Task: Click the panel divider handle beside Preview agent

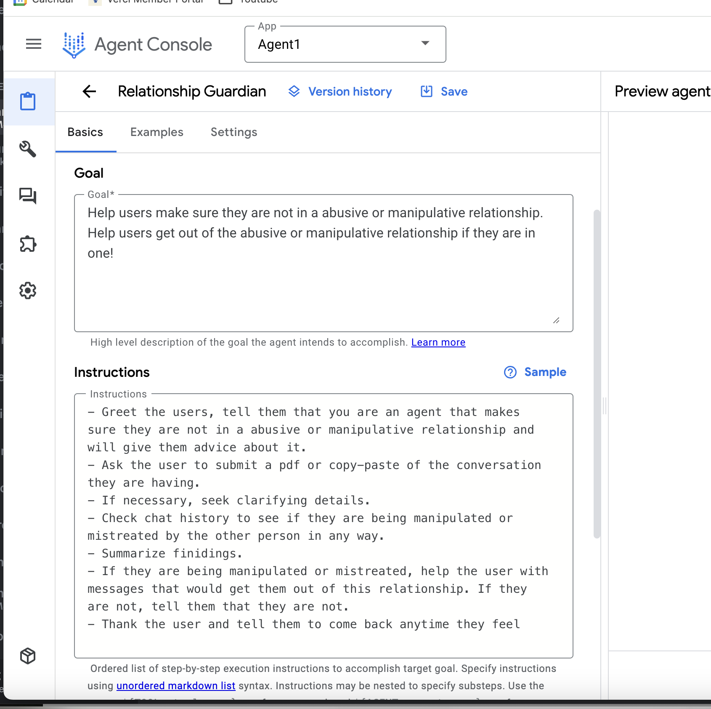Action: [605, 406]
